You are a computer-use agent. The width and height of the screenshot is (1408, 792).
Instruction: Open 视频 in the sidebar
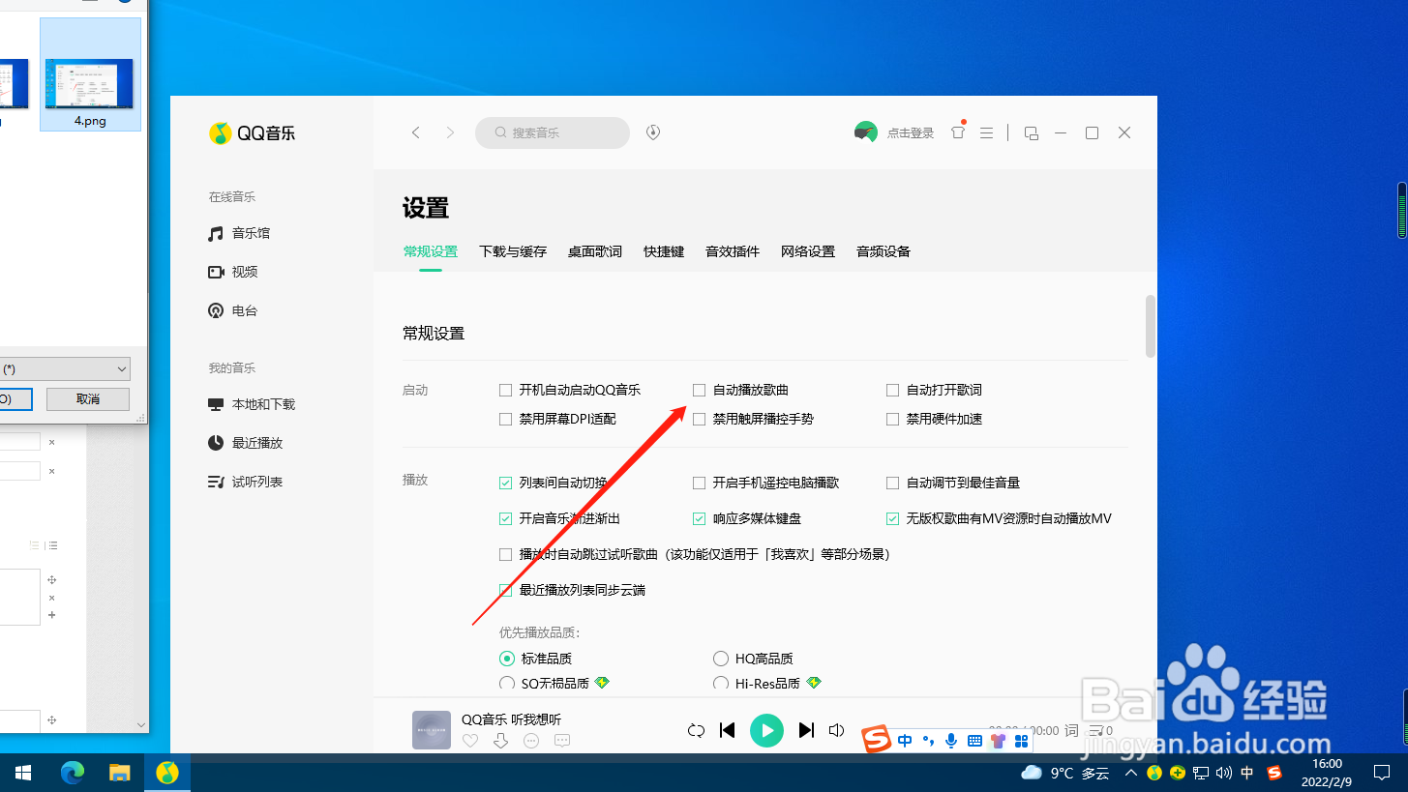233,272
